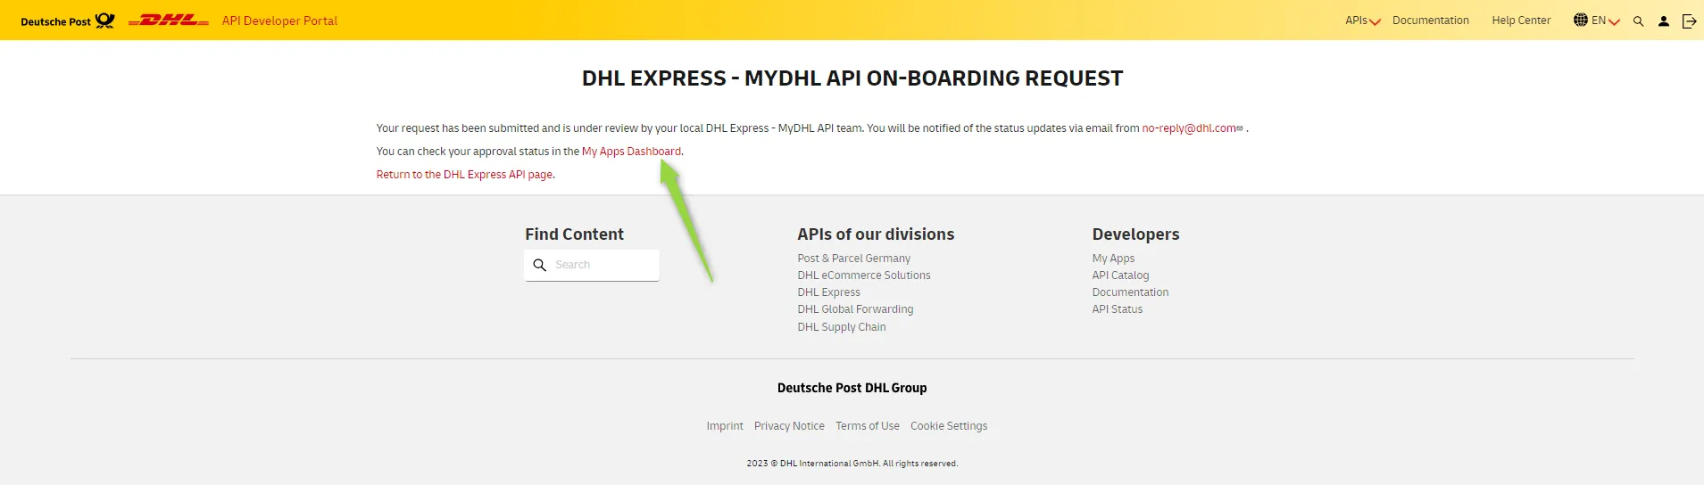
Task: Open API Status under Developers
Action: (1117, 309)
